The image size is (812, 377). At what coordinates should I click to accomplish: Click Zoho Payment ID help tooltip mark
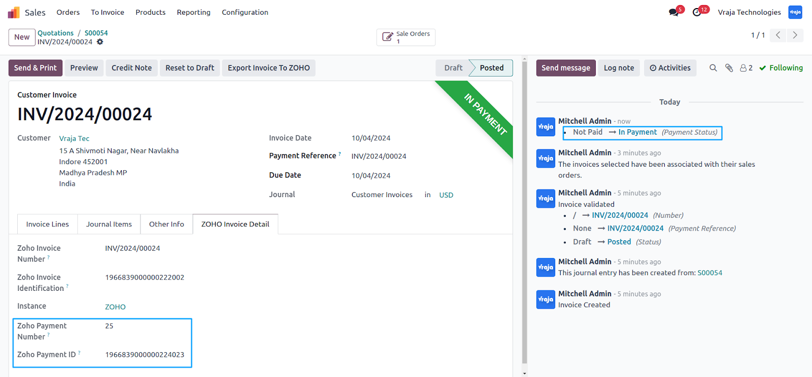pyautogui.click(x=79, y=353)
